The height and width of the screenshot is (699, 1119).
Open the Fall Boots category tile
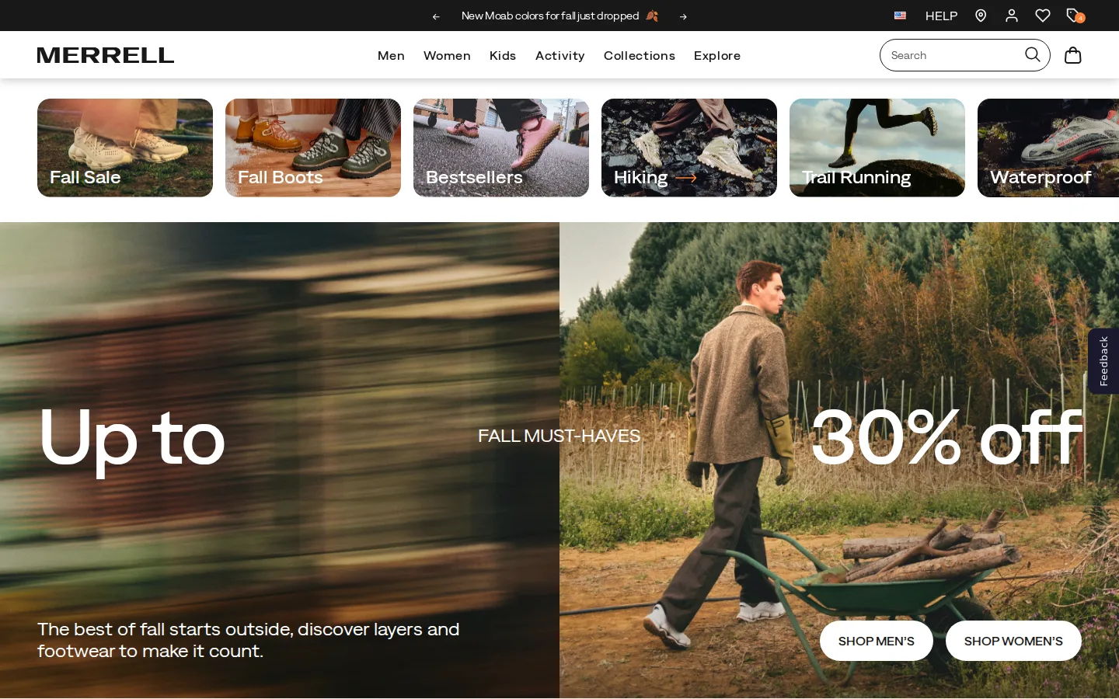click(313, 148)
